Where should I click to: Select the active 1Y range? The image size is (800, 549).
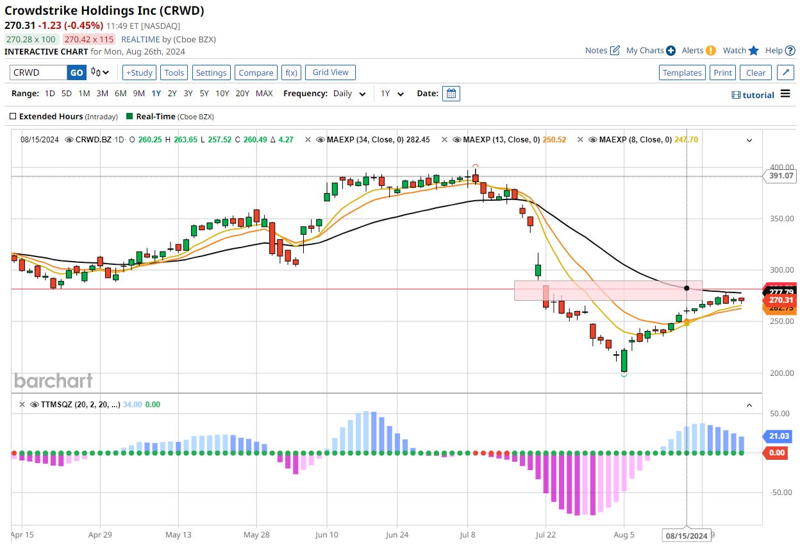tap(156, 94)
